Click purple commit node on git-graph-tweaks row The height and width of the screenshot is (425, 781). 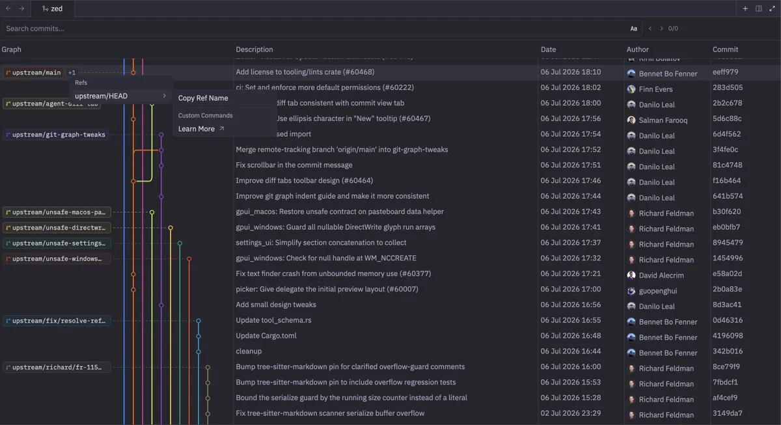[161, 135]
